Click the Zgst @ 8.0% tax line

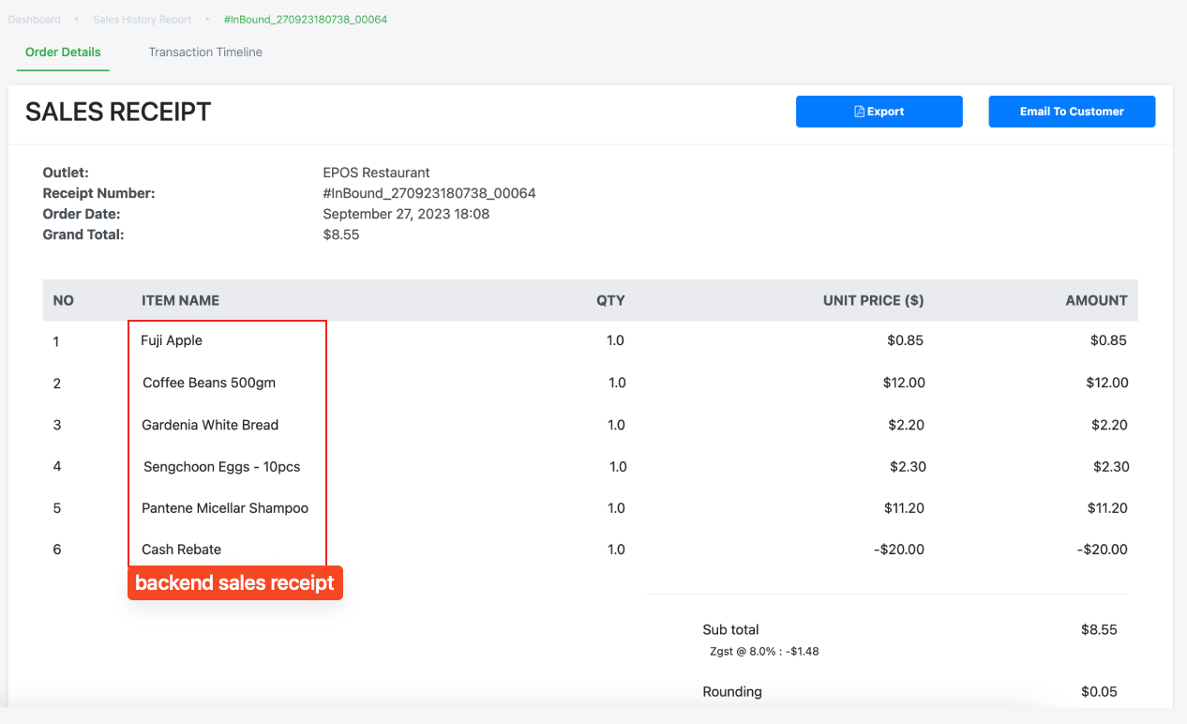click(764, 651)
